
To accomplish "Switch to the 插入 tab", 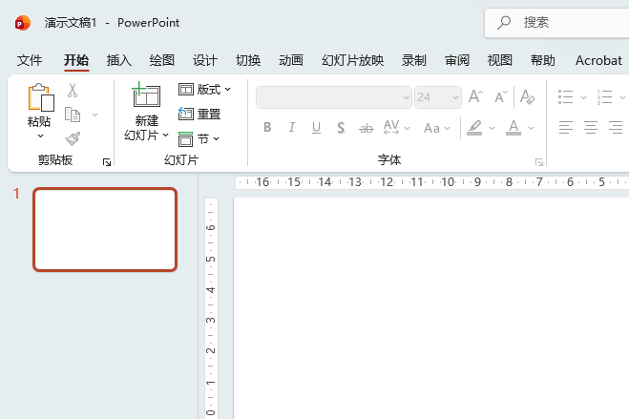I will [119, 60].
